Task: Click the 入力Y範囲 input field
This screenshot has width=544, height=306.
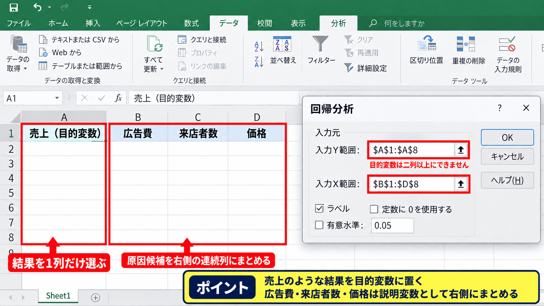Action: pos(412,150)
